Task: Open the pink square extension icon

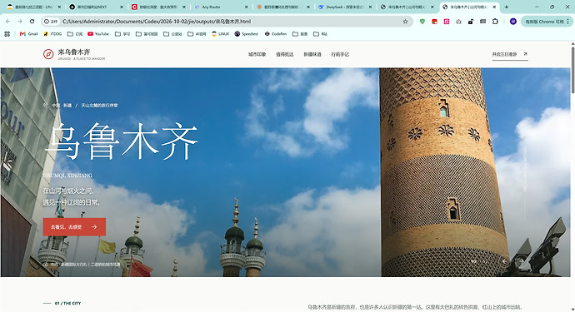Action: click(447, 22)
